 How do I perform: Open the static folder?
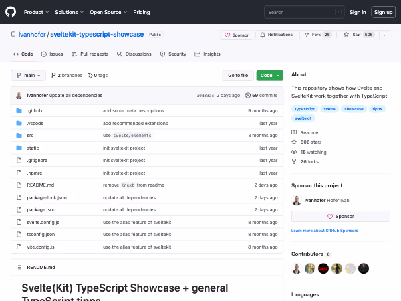click(33, 148)
